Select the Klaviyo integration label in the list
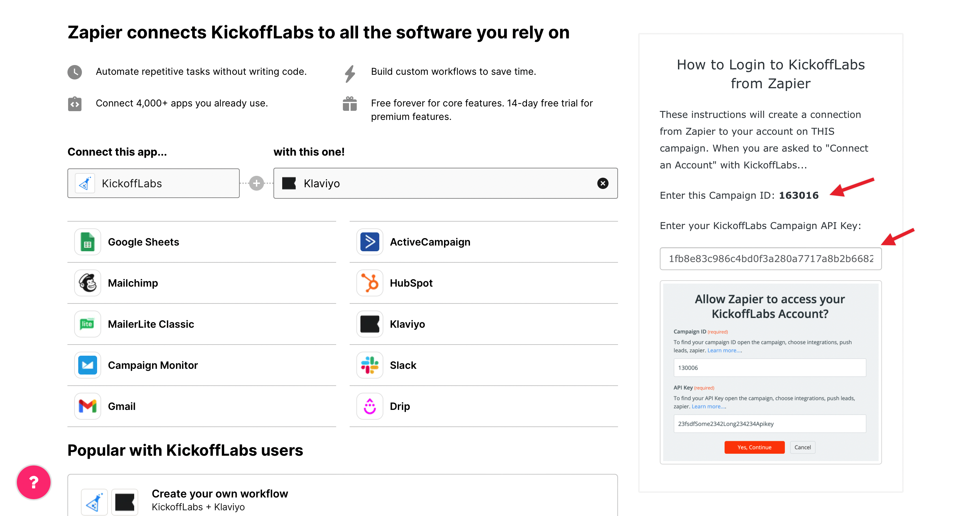This screenshot has width=971, height=516. point(407,324)
